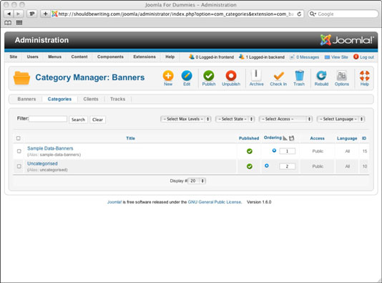Click the Joomla logo in the header
Viewport: 382px width, 283px height.
(x=346, y=40)
